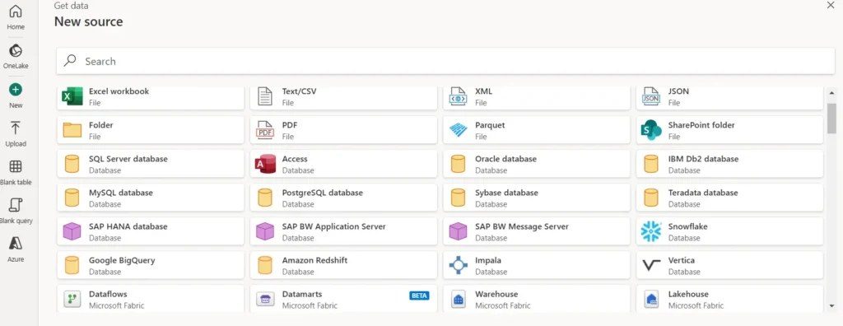This screenshot has width=843, height=326.
Task: Click the Impala icon
Action: pyautogui.click(x=458, y=265)
